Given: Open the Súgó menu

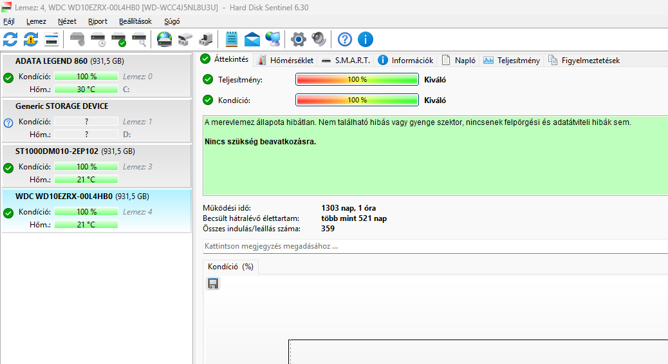Looking at the screenshot, I should click(x=172, y=21).
